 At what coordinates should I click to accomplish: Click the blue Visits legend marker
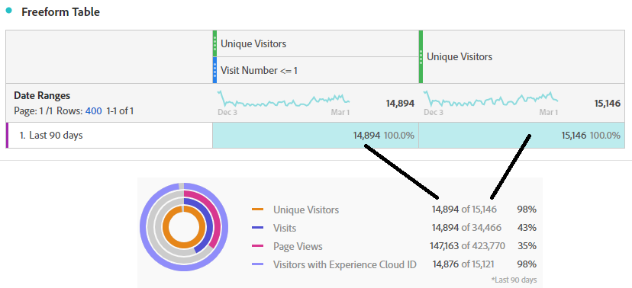pyautogui.click(x=257, y=228)
